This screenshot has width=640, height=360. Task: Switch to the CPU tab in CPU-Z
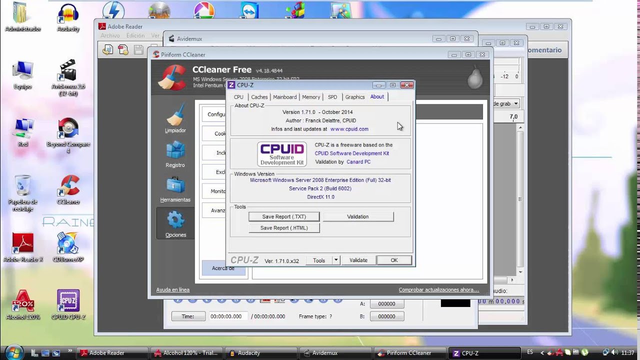238,97
